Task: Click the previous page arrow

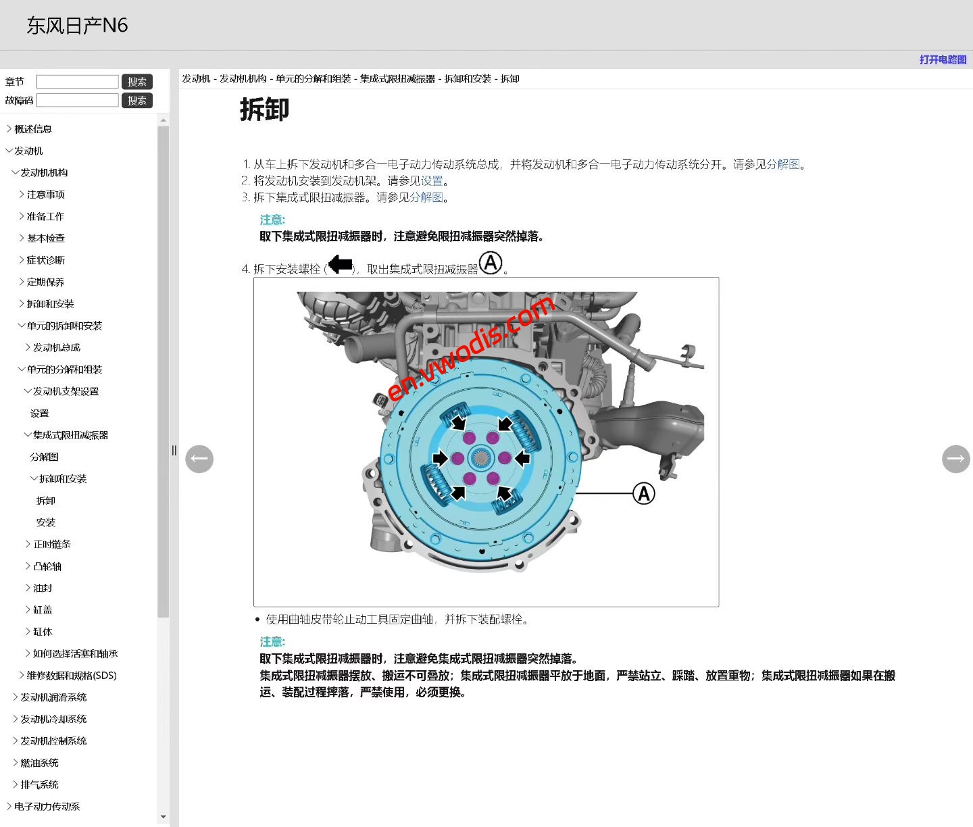Action: (199, 459)
